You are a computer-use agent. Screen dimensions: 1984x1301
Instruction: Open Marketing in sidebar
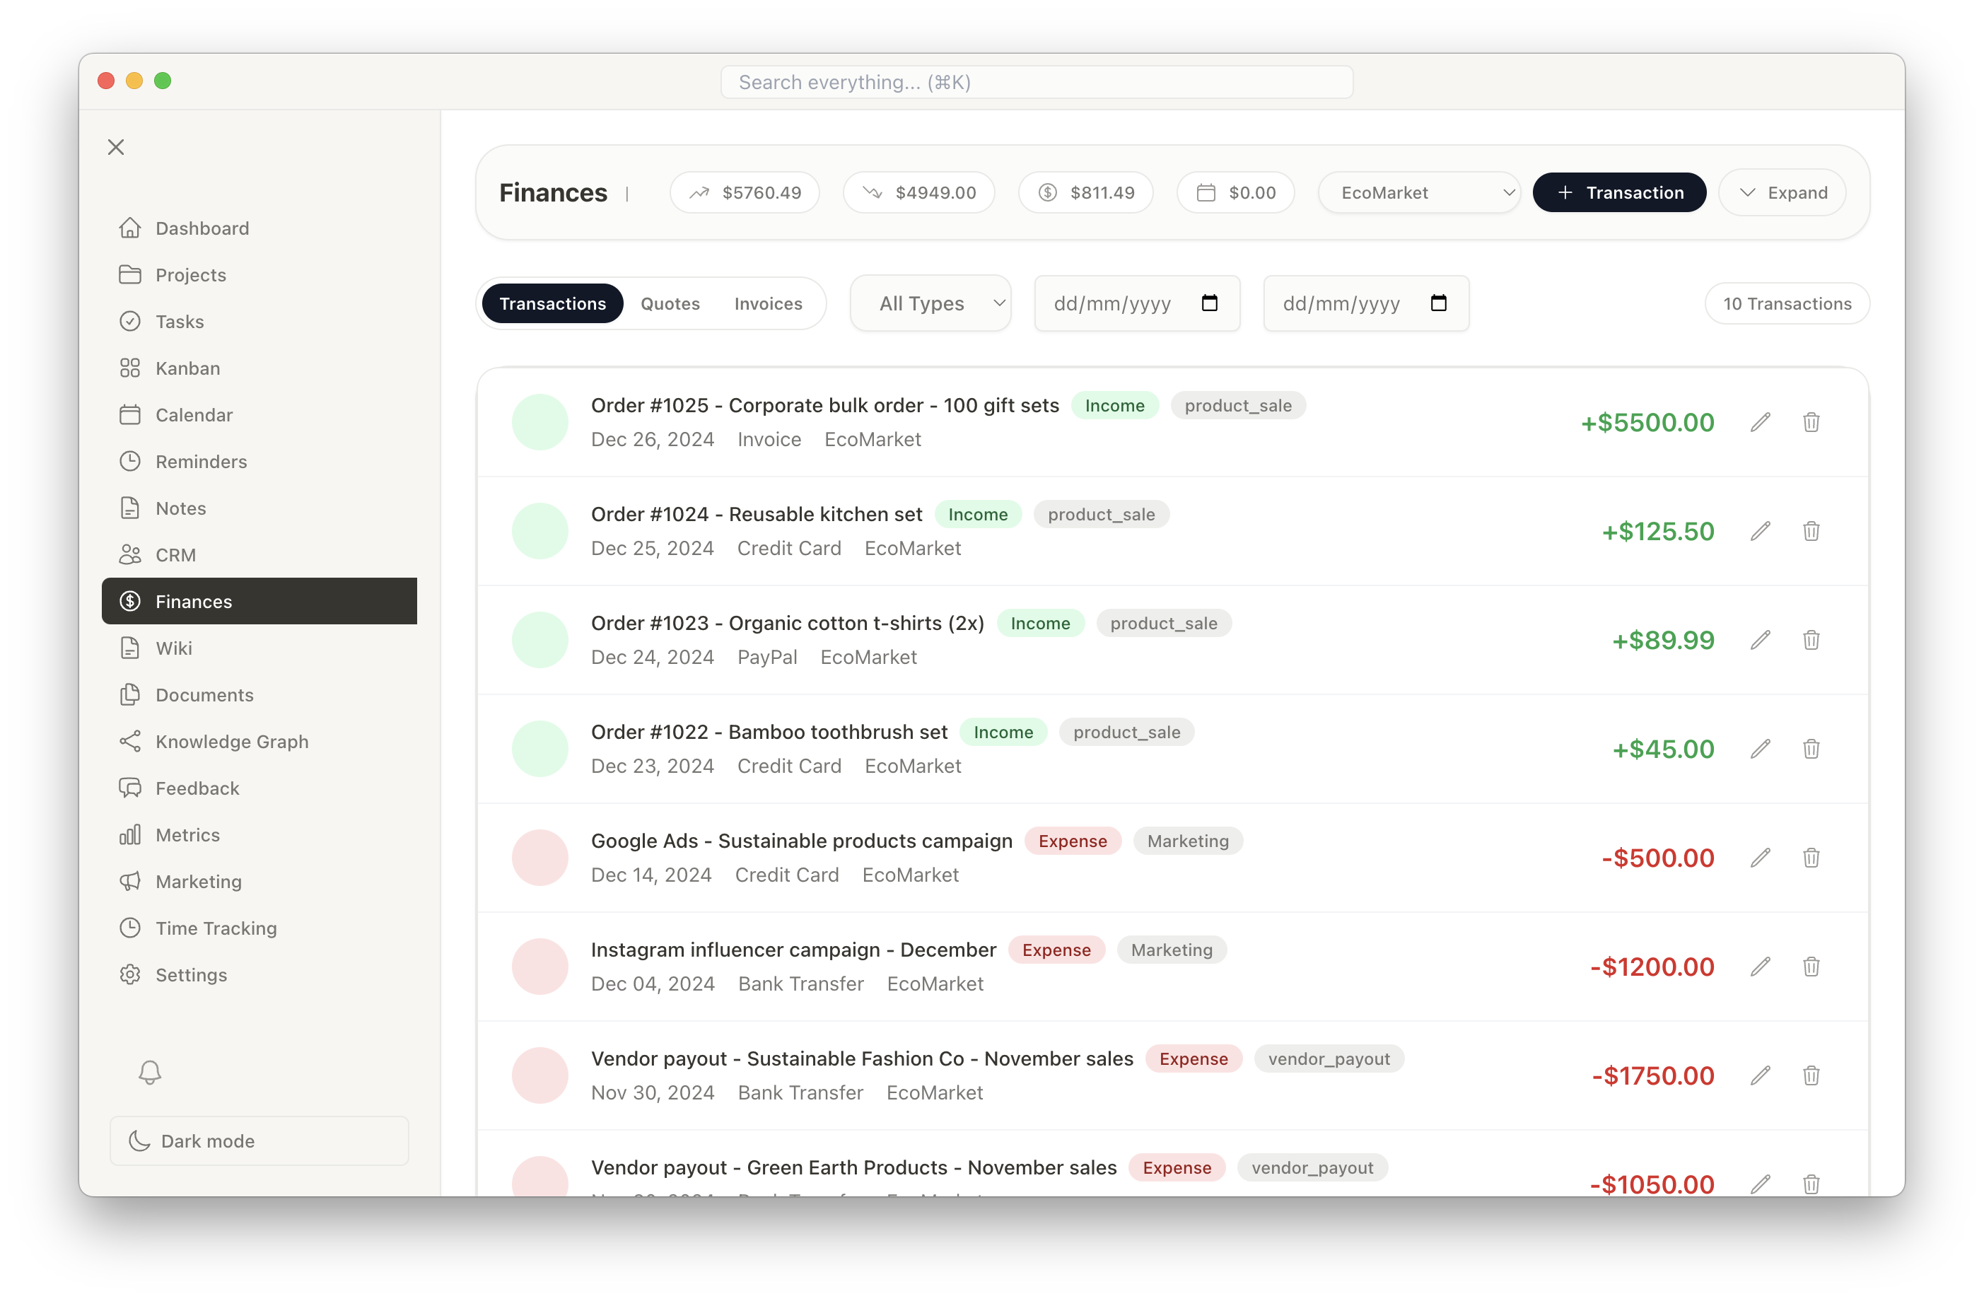(x=259, y=881)
